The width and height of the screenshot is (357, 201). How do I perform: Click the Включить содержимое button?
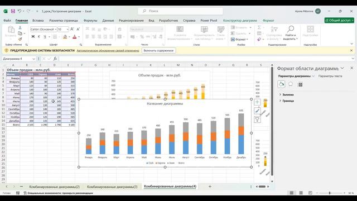[158, 51]
